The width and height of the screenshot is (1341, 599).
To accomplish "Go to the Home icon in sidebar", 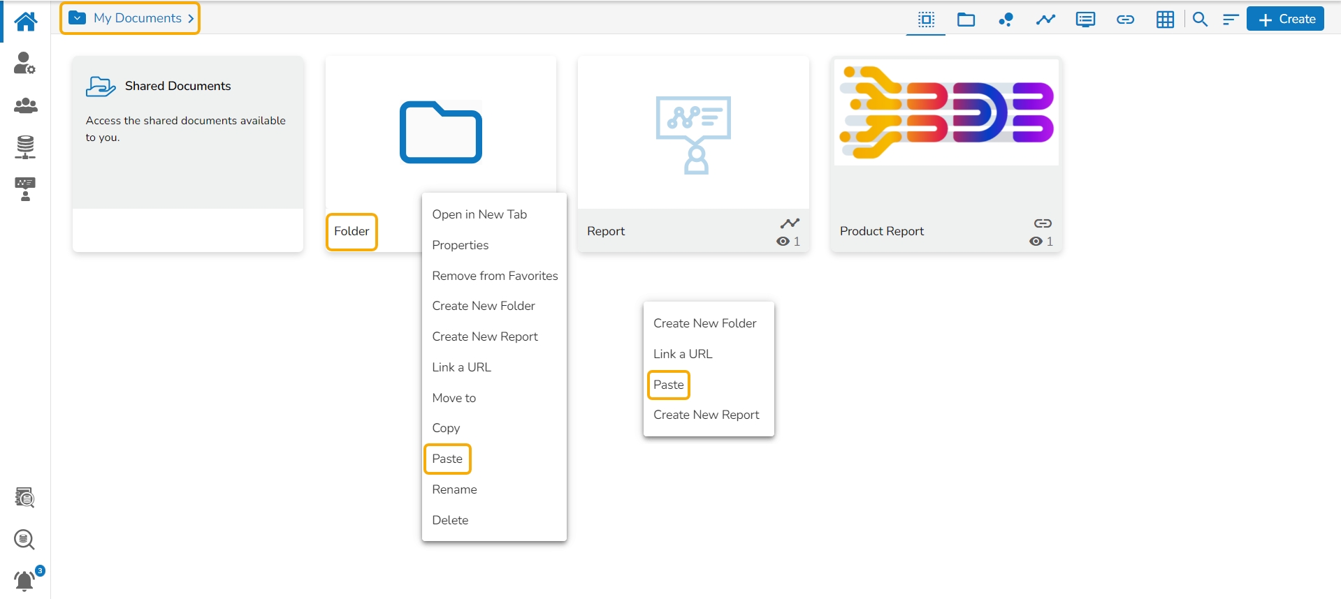I will (26, 22).
